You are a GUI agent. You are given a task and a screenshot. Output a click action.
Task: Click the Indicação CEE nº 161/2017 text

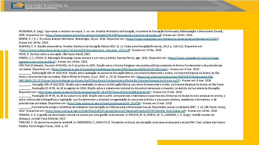pyautogui.click(x=48, y=85)
